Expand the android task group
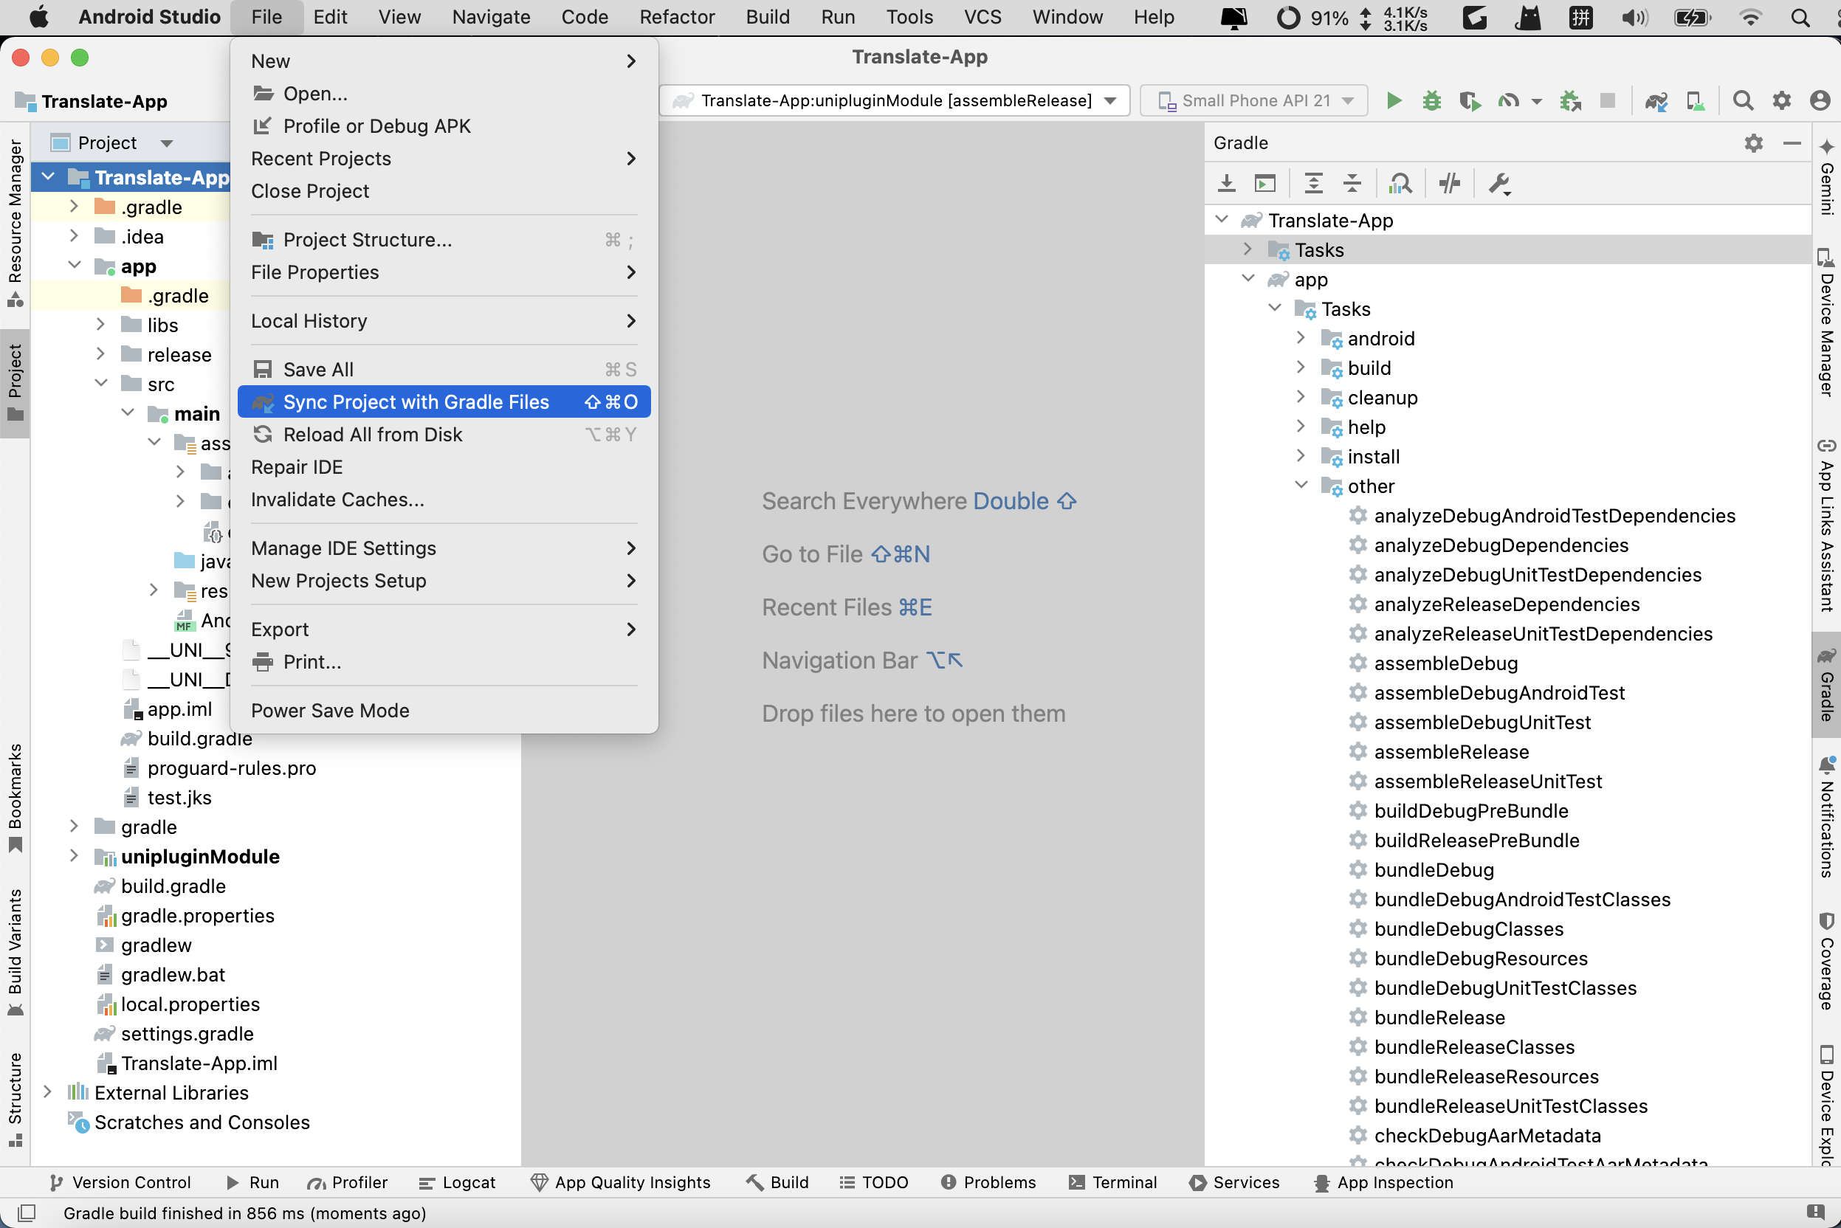Screen dimensions: 1841x1228 (1301, 338)
